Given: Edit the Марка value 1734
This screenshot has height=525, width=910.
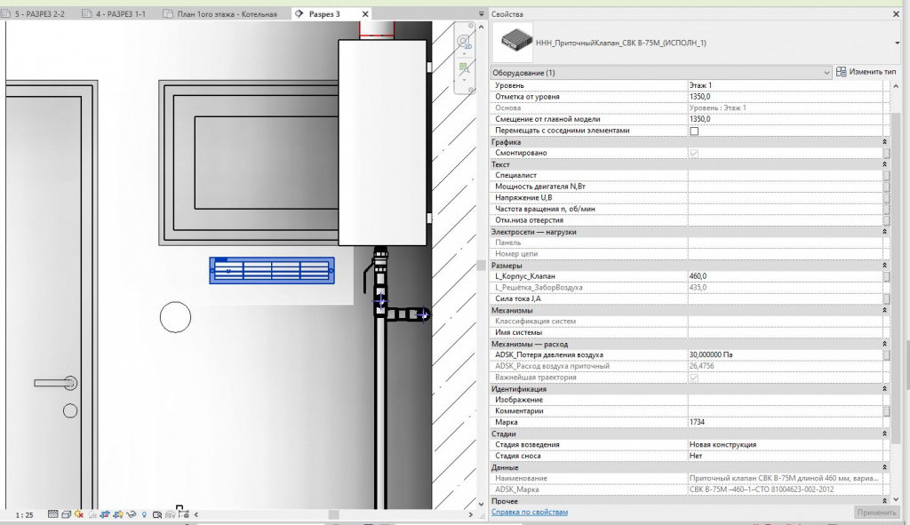Looking at the screenshot, I should [x=786, y=422].
